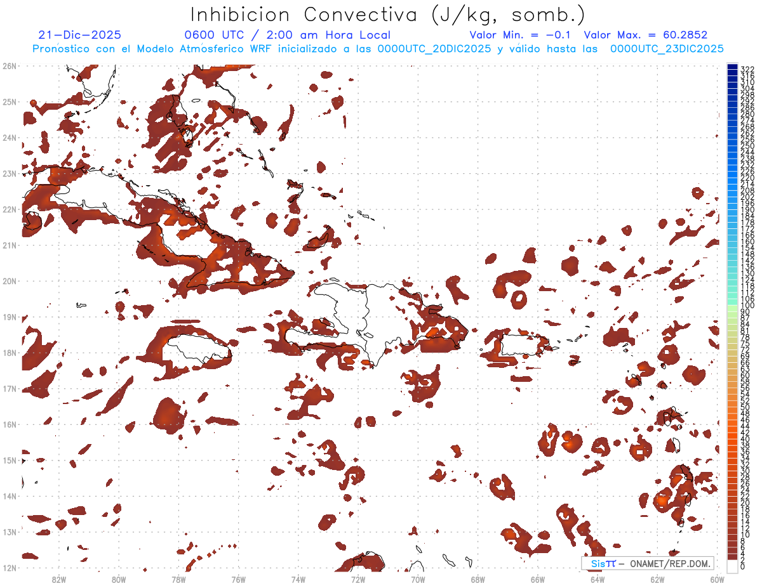Click the longitude label '66W'
This screenshot has height=588, width=762.
click(x=537, y=579)
